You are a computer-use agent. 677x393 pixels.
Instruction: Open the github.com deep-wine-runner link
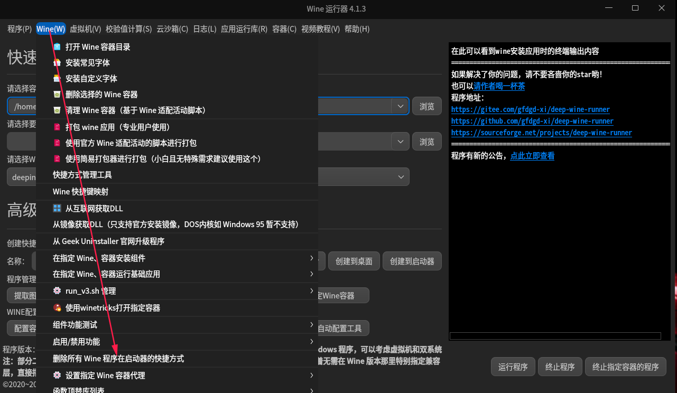(x=532, y=121)
